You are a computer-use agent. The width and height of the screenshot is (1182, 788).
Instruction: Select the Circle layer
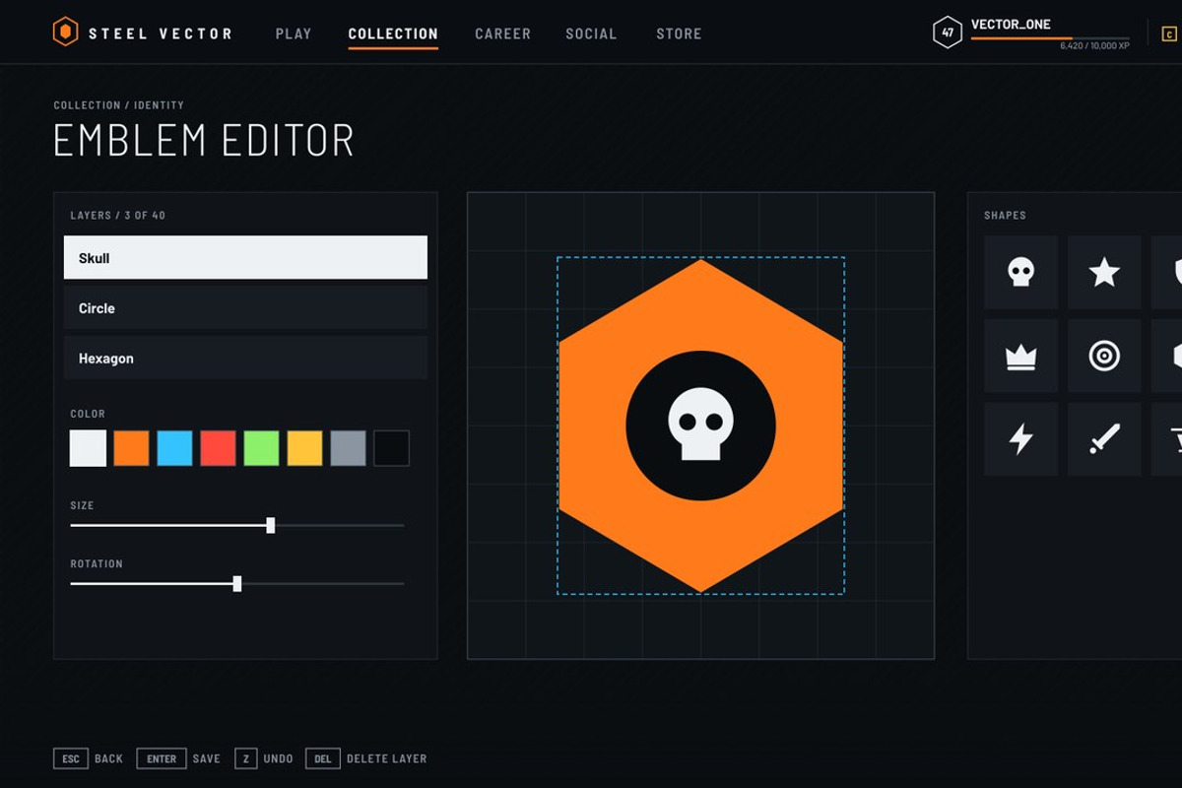245,307
